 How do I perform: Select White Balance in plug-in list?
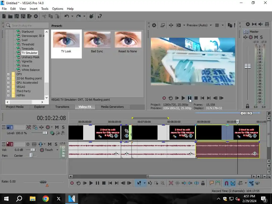(x=31, y=70)
